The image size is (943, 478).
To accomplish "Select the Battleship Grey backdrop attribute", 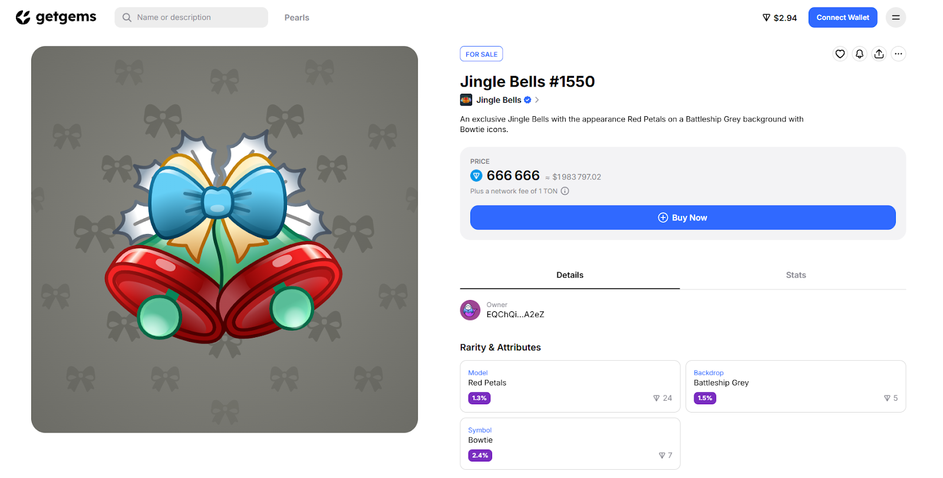I will click(x=795, y=386).
